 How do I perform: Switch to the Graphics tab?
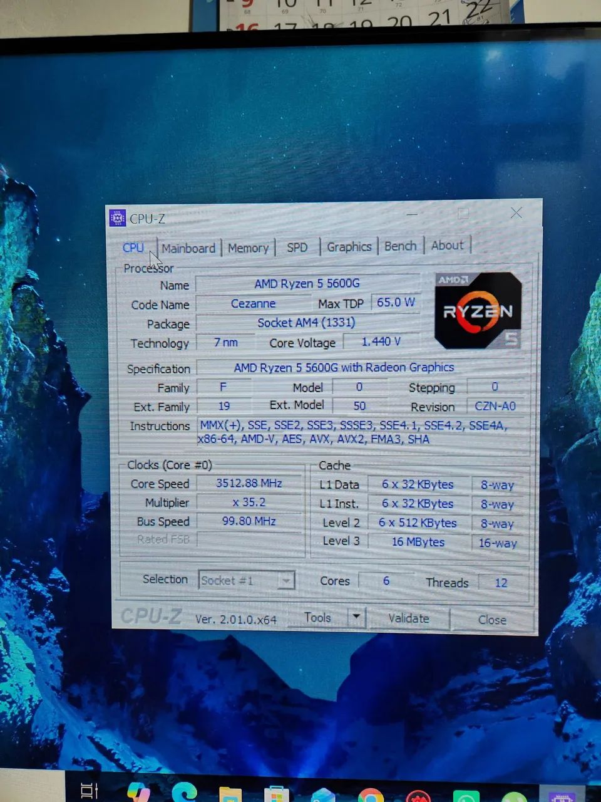click(349, 247)
